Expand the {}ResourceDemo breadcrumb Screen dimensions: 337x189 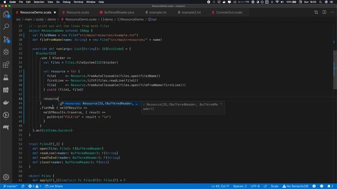pos(130,19)
